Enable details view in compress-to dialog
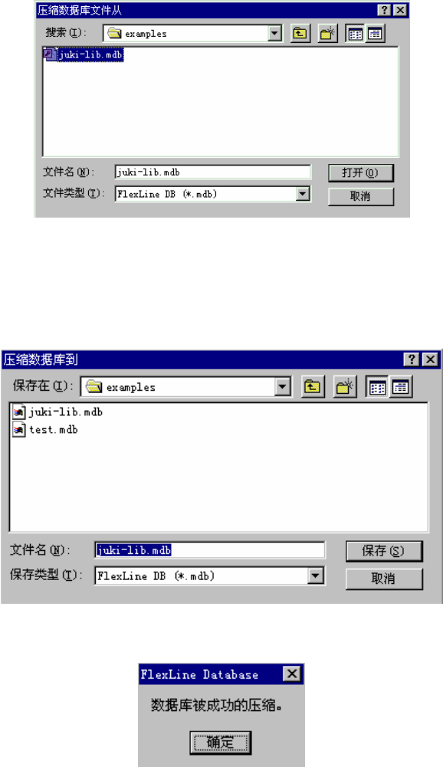The image size is (443, 767). (401, 387)
